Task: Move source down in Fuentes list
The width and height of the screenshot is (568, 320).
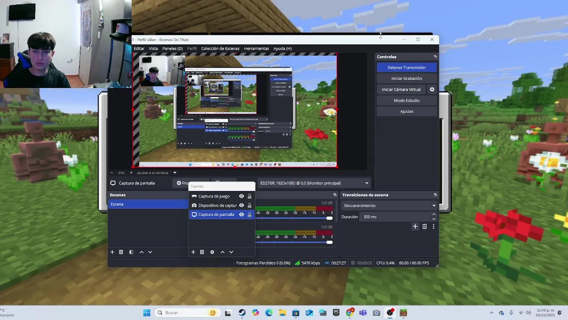Action: pyautogui.click(x=231, y=252)
